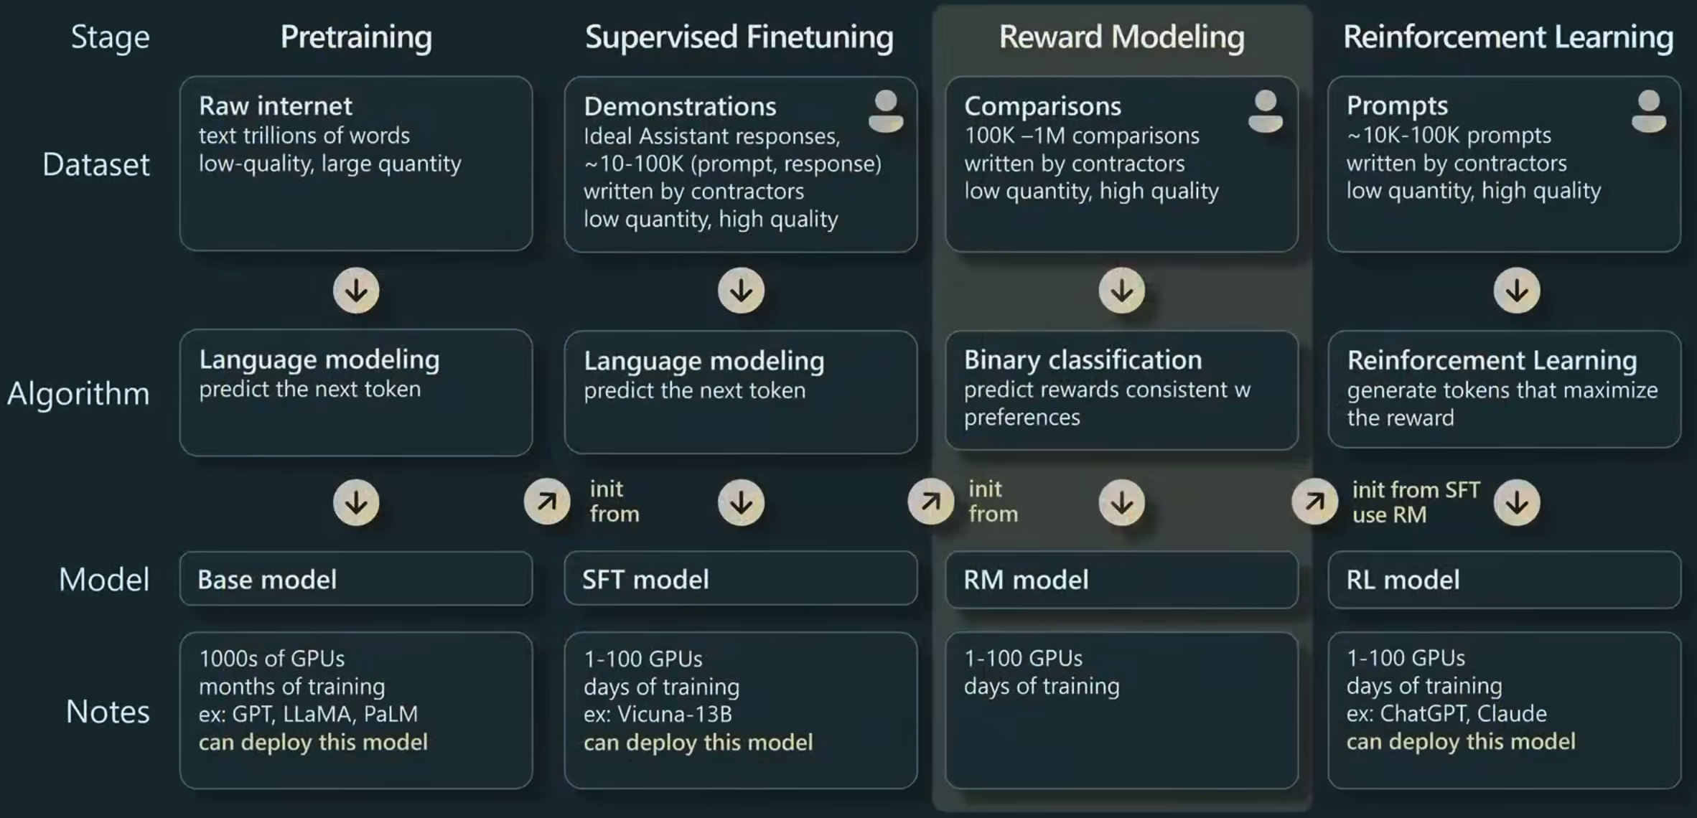Click the diagonal arrow beside 'init from SFT'
The height and width of the screenshot is (818, 1697).
pos(1314,502)
